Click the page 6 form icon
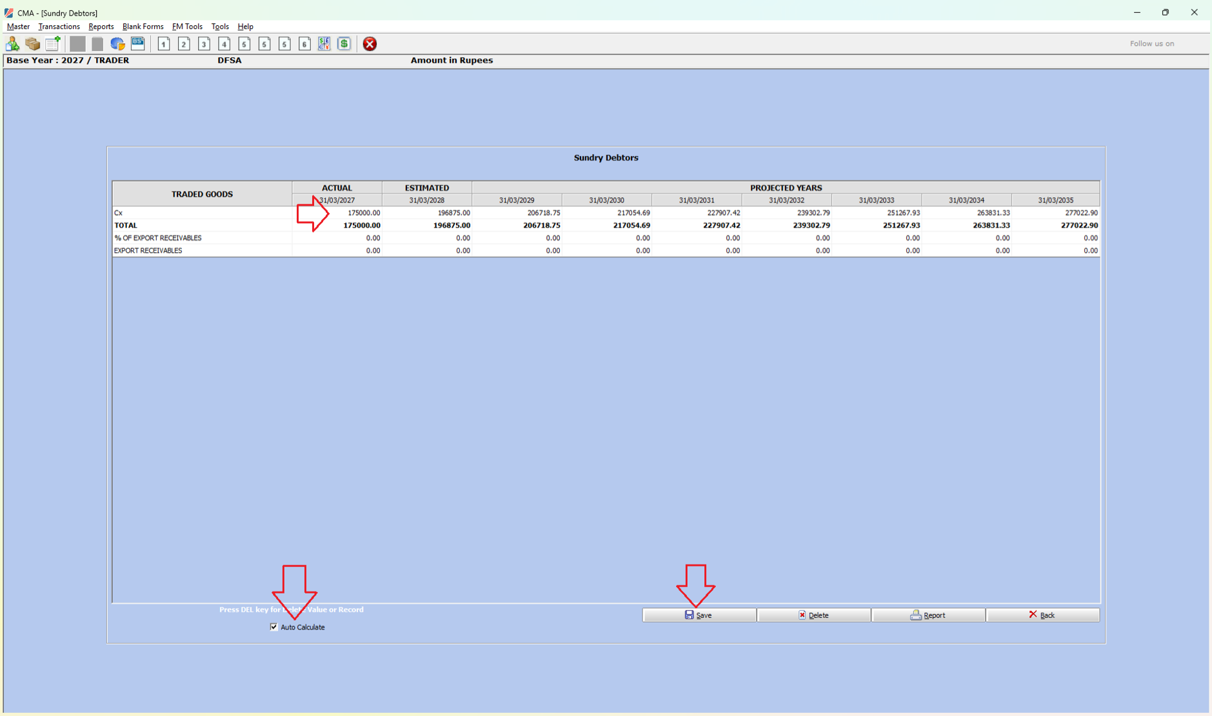 tap(304, 44)
